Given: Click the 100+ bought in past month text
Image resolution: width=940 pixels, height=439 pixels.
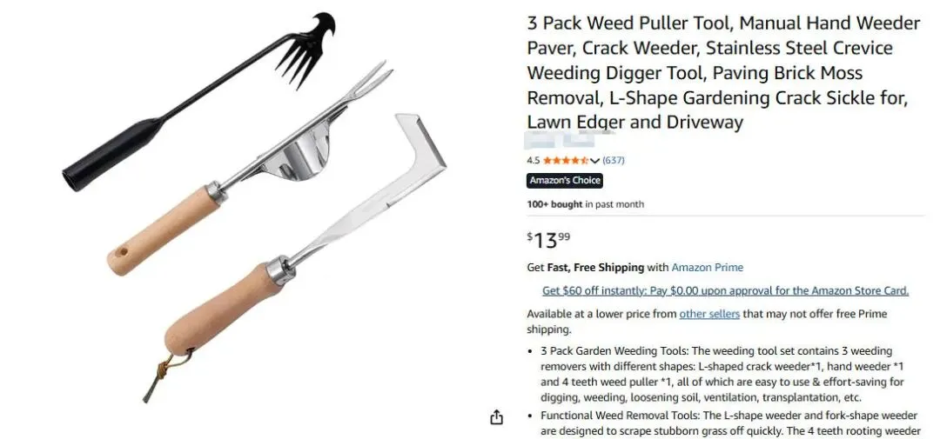Looking at the screenshot, I should (586, 204).
